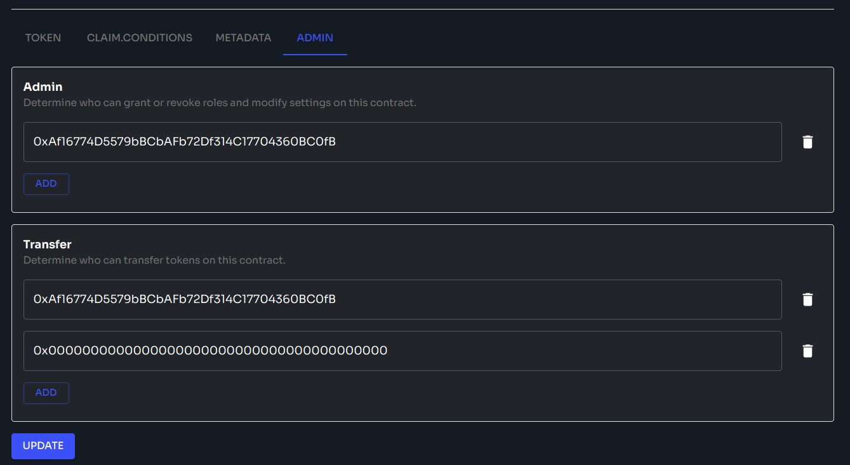Viewport: 850px width, 465px height.
Task: Click the blue underline beneath ADMIN tab
Action: [315, 55]
